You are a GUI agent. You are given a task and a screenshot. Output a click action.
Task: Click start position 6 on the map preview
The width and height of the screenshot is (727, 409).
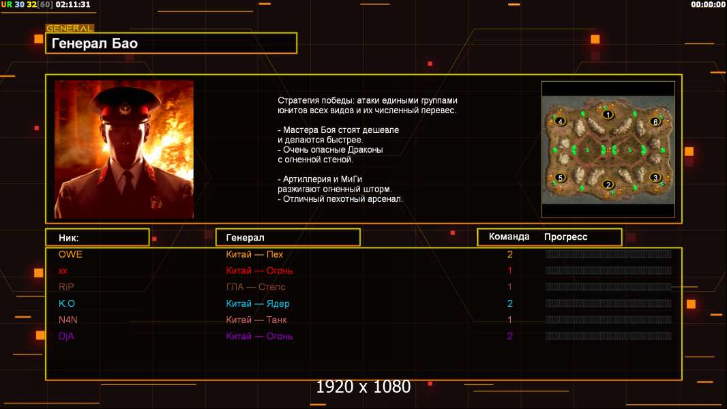[x=655, y=121]
